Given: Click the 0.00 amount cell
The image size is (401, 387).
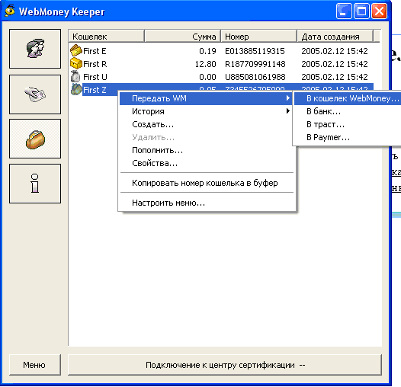Looking at the screenshot, I should tap(207, 77).
